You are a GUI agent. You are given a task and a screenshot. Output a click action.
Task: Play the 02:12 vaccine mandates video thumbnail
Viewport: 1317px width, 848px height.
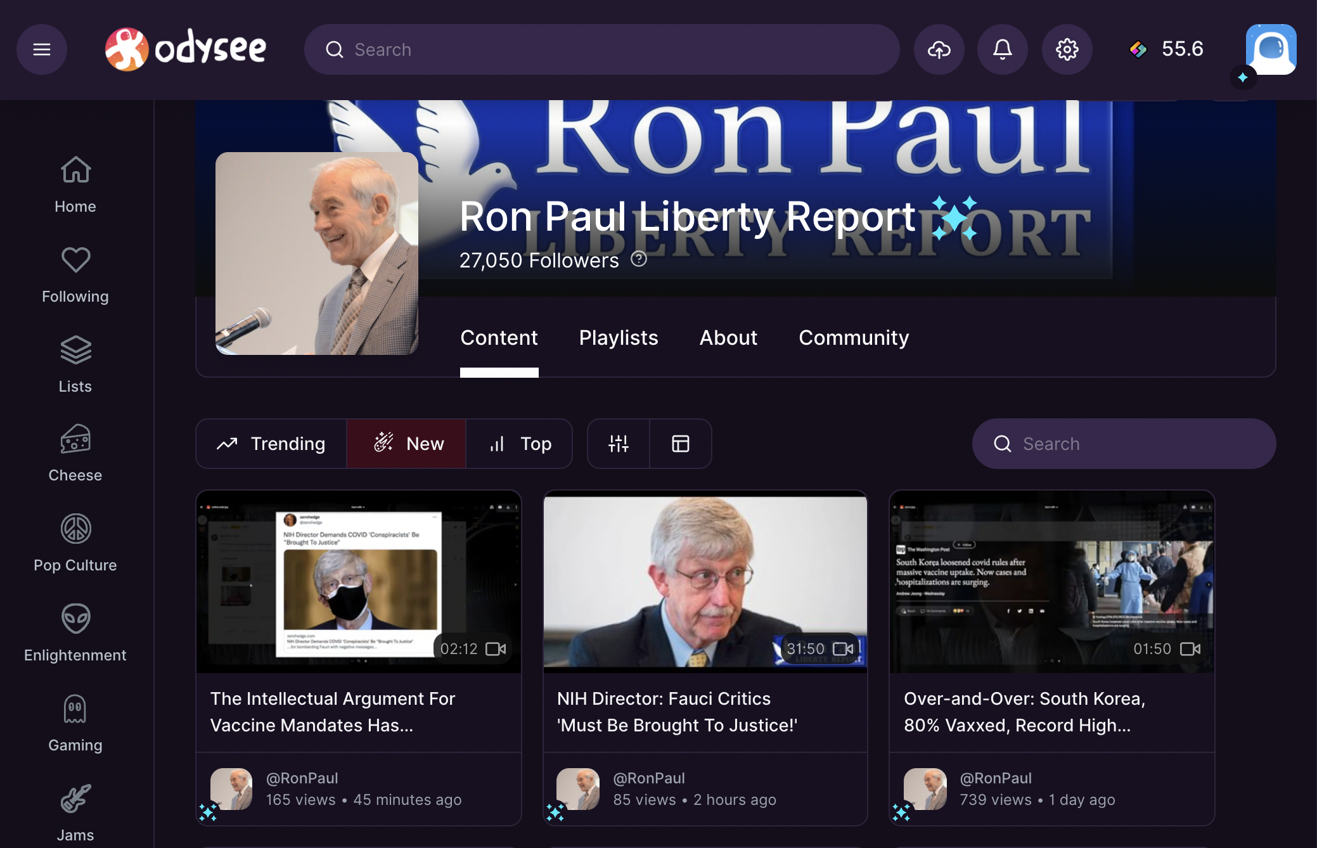359,582
